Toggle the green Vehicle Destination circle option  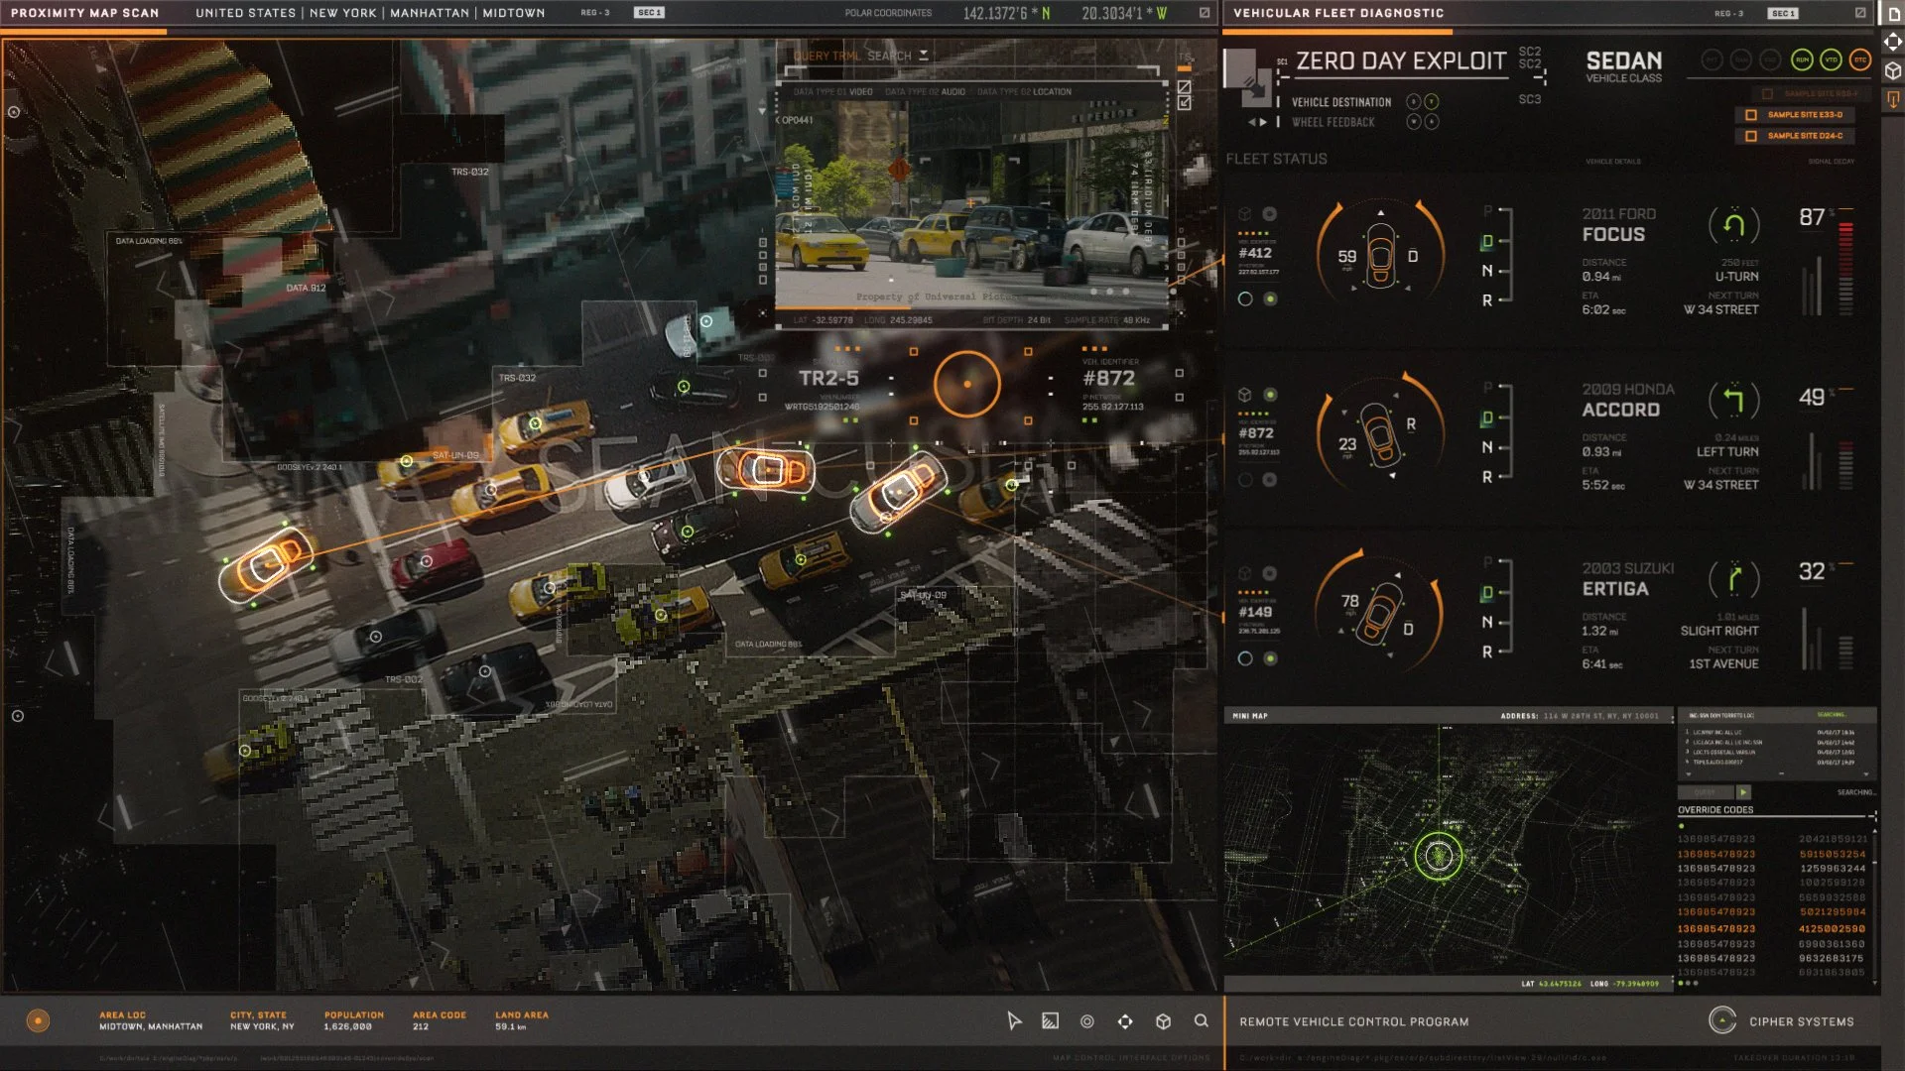point(1431,102)
